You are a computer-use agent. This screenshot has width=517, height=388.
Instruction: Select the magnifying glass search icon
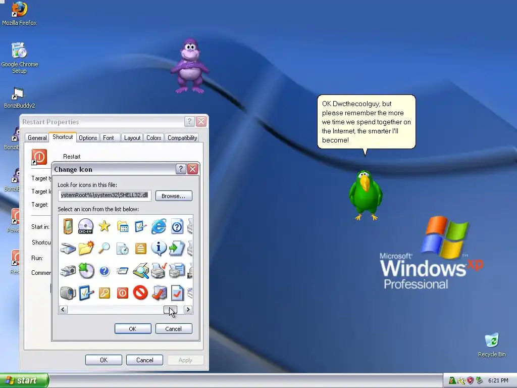(x=104, y=248)
